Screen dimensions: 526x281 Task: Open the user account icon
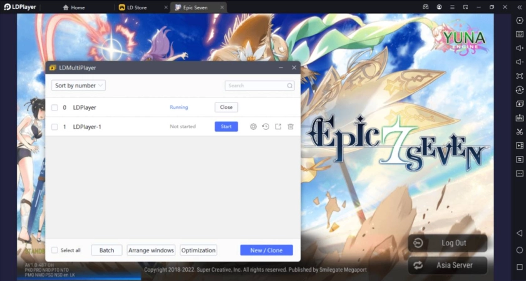click(439, 7)
